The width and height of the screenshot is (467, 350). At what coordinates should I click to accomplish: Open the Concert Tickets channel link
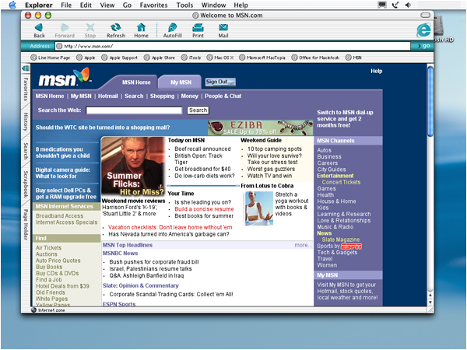(342, 182)
